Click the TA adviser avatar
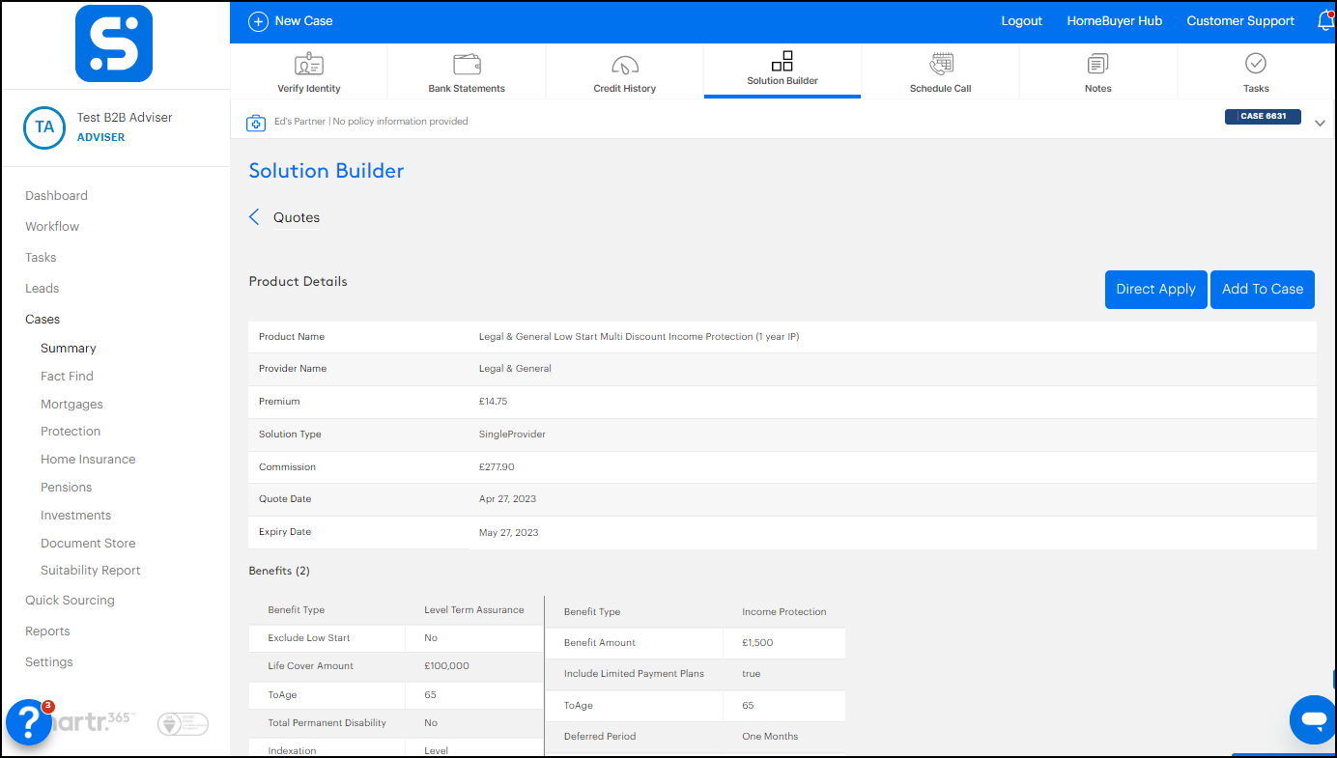This screenshot has width=1337, height=758. (x=44, y=127)
